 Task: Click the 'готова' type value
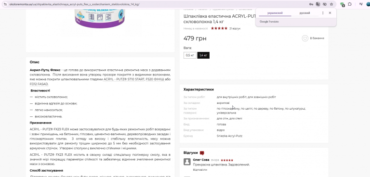[x=221, y=125]
